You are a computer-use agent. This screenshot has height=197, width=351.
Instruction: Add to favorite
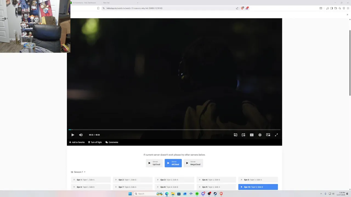click(x=77, y=142)
